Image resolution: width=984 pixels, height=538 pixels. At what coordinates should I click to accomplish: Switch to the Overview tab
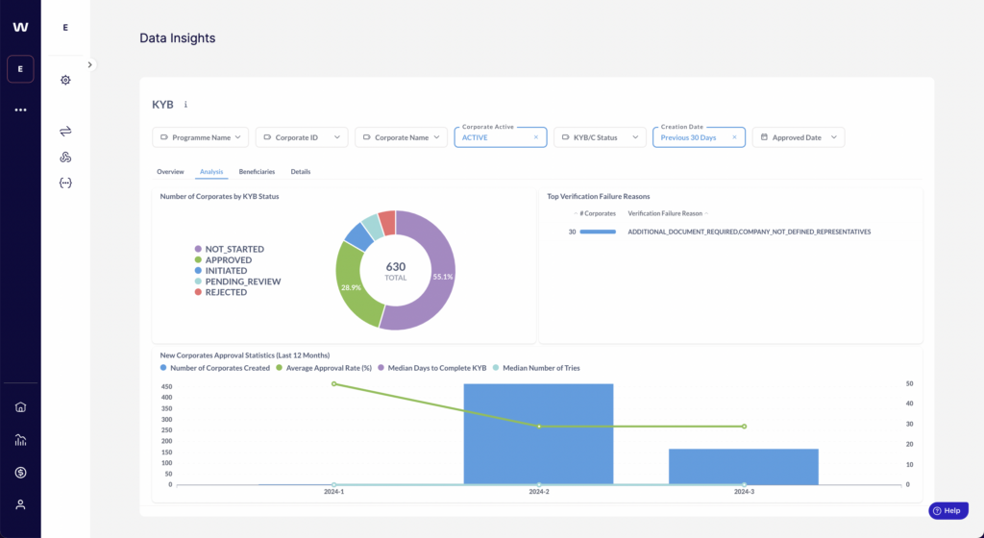(170, 171)
